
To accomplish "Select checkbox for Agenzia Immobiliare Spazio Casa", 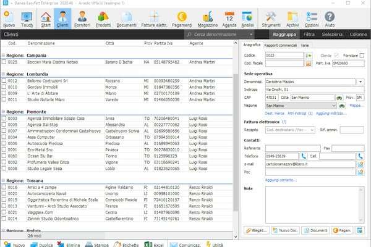I will pos(4,118).
